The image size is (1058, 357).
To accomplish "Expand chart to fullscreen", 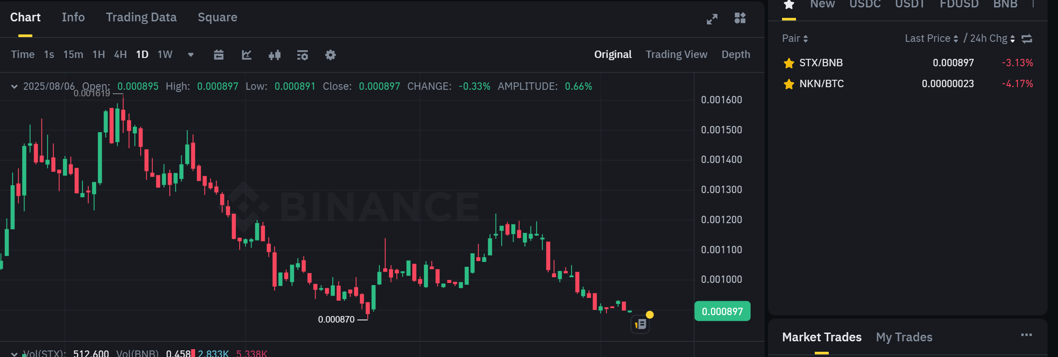I will (x=712, y=19).
